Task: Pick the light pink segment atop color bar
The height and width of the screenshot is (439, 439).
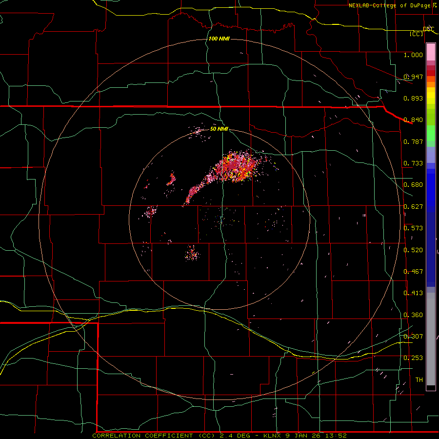Action: [x=431, y=52]
